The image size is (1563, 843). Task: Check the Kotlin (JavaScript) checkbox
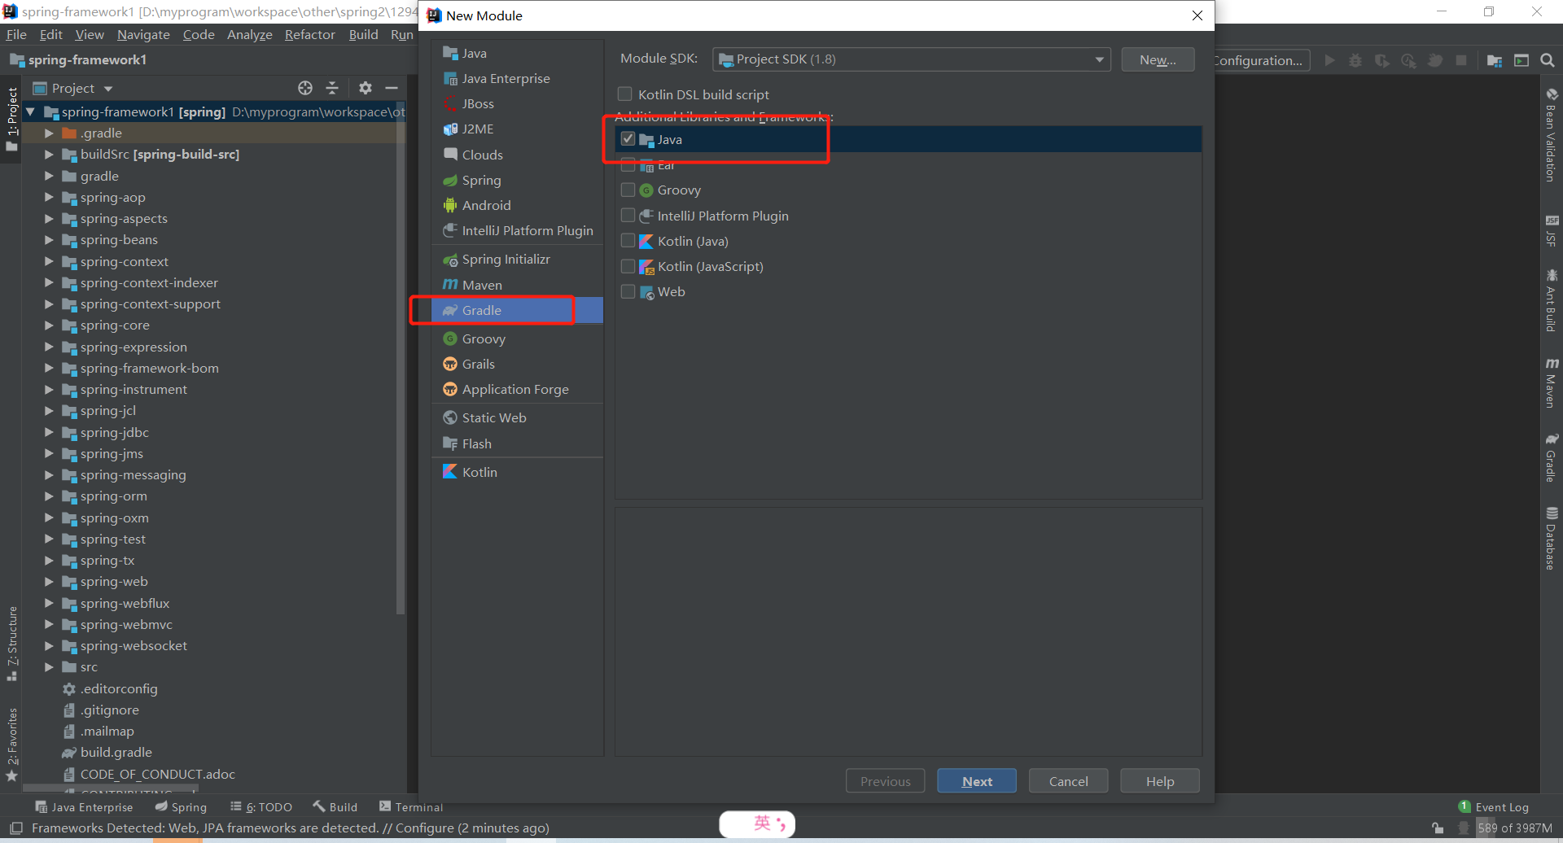tap(628, 266)
